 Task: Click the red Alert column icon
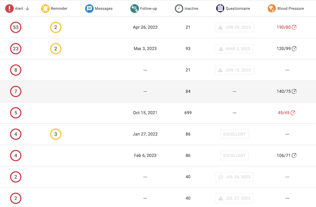[x=9, y=9]
